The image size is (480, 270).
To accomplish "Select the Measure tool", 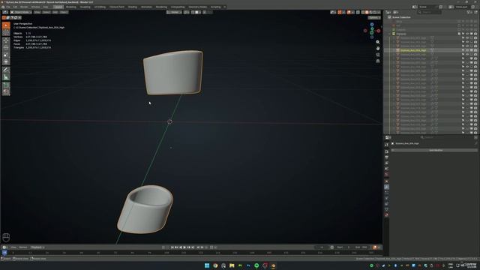I will 6,76.
